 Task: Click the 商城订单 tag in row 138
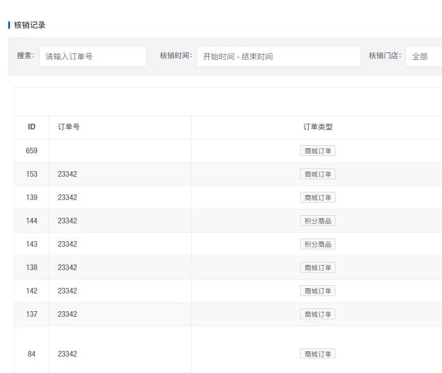pyautogui.click(x=317, y=268)
